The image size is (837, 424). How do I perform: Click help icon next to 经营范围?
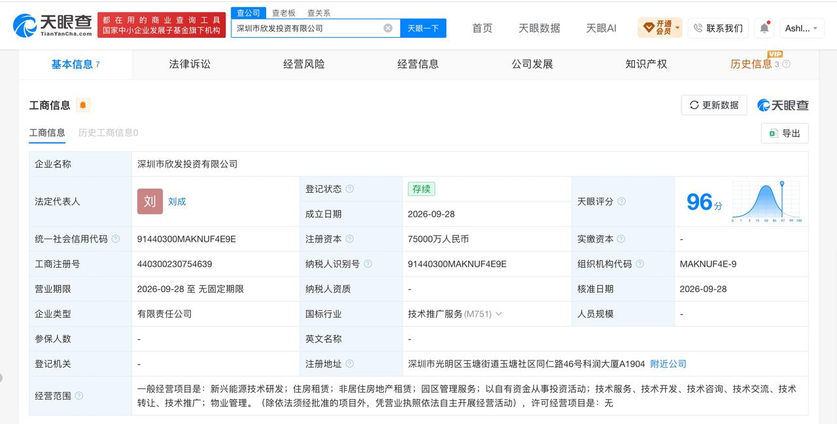point(79,396)
